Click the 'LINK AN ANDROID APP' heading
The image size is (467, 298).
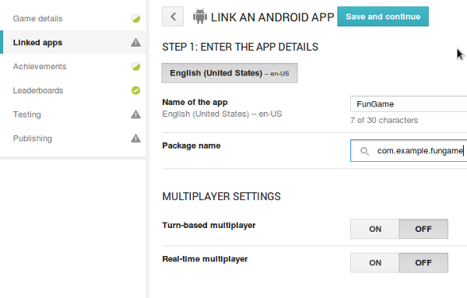272,17
